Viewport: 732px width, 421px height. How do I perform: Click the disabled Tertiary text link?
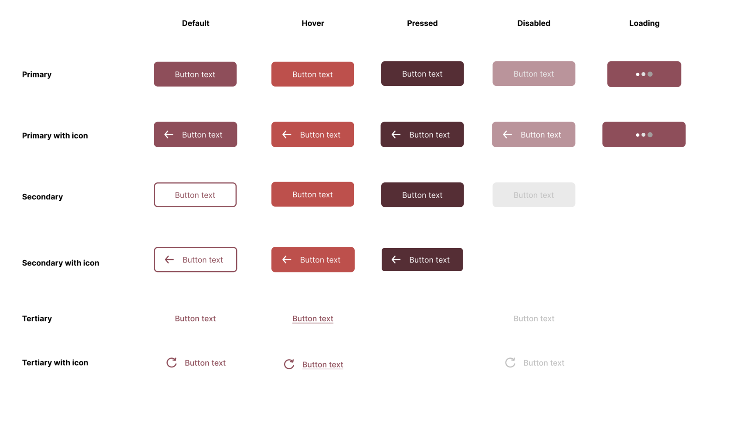coord(534,319)
